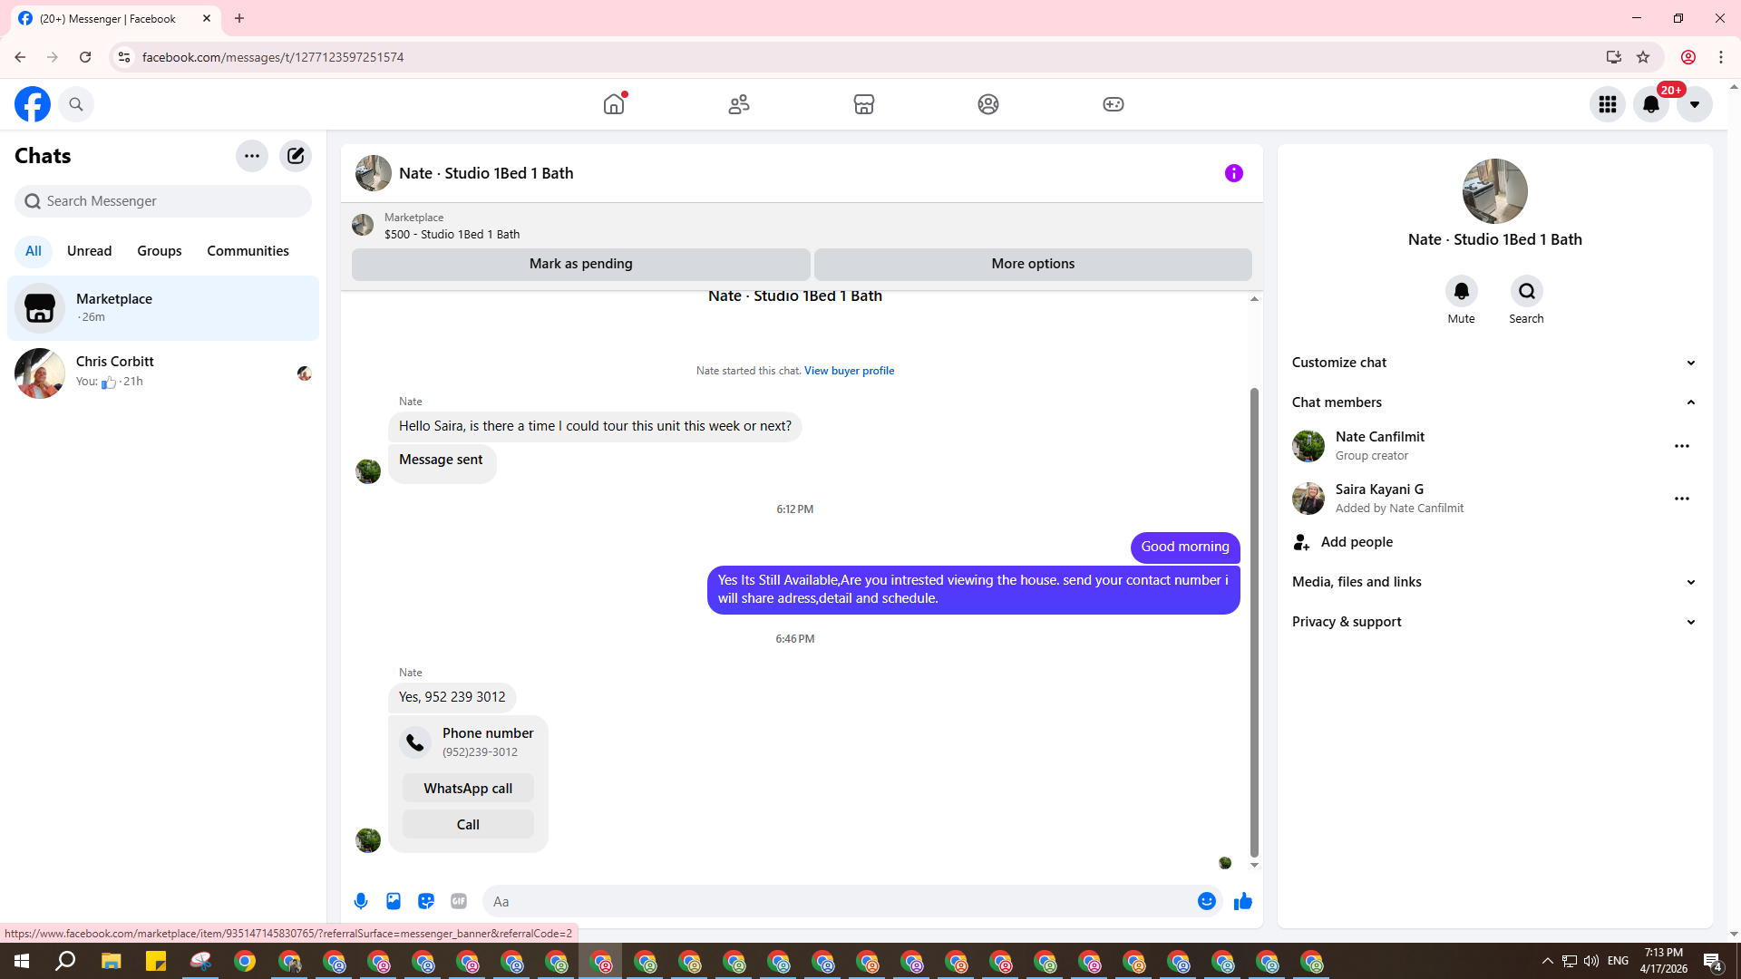Open the emoji picker in message box
The height and width of the screenshot is (979, 1741).
pos(1206,901)
